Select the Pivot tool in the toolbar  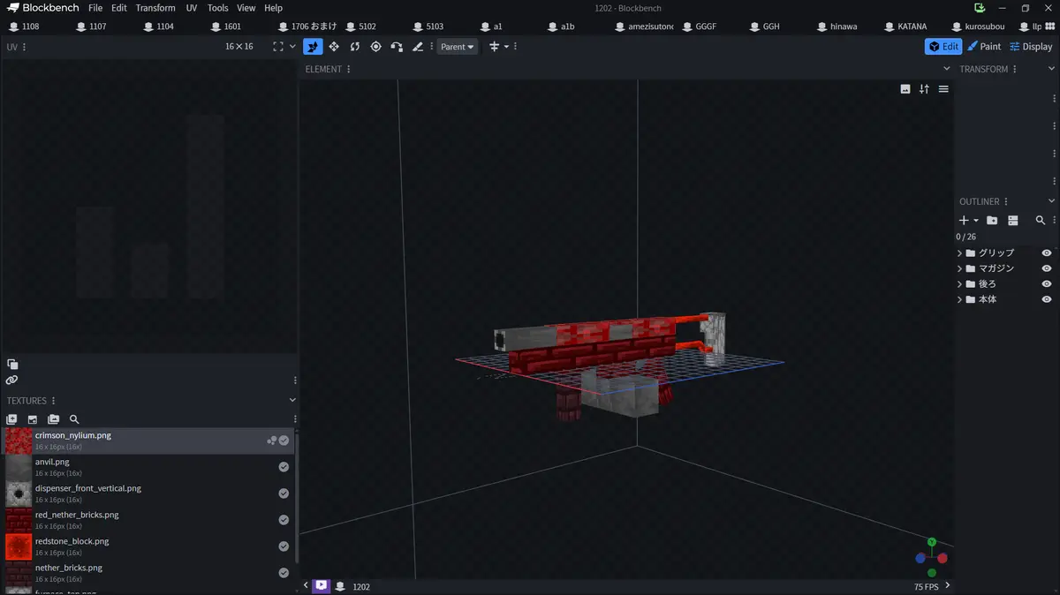[375, 47]
